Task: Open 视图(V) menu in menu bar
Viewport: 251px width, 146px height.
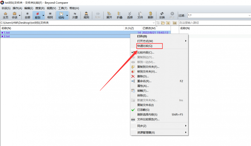Action: pyautogui.click(x=51, y=8)
